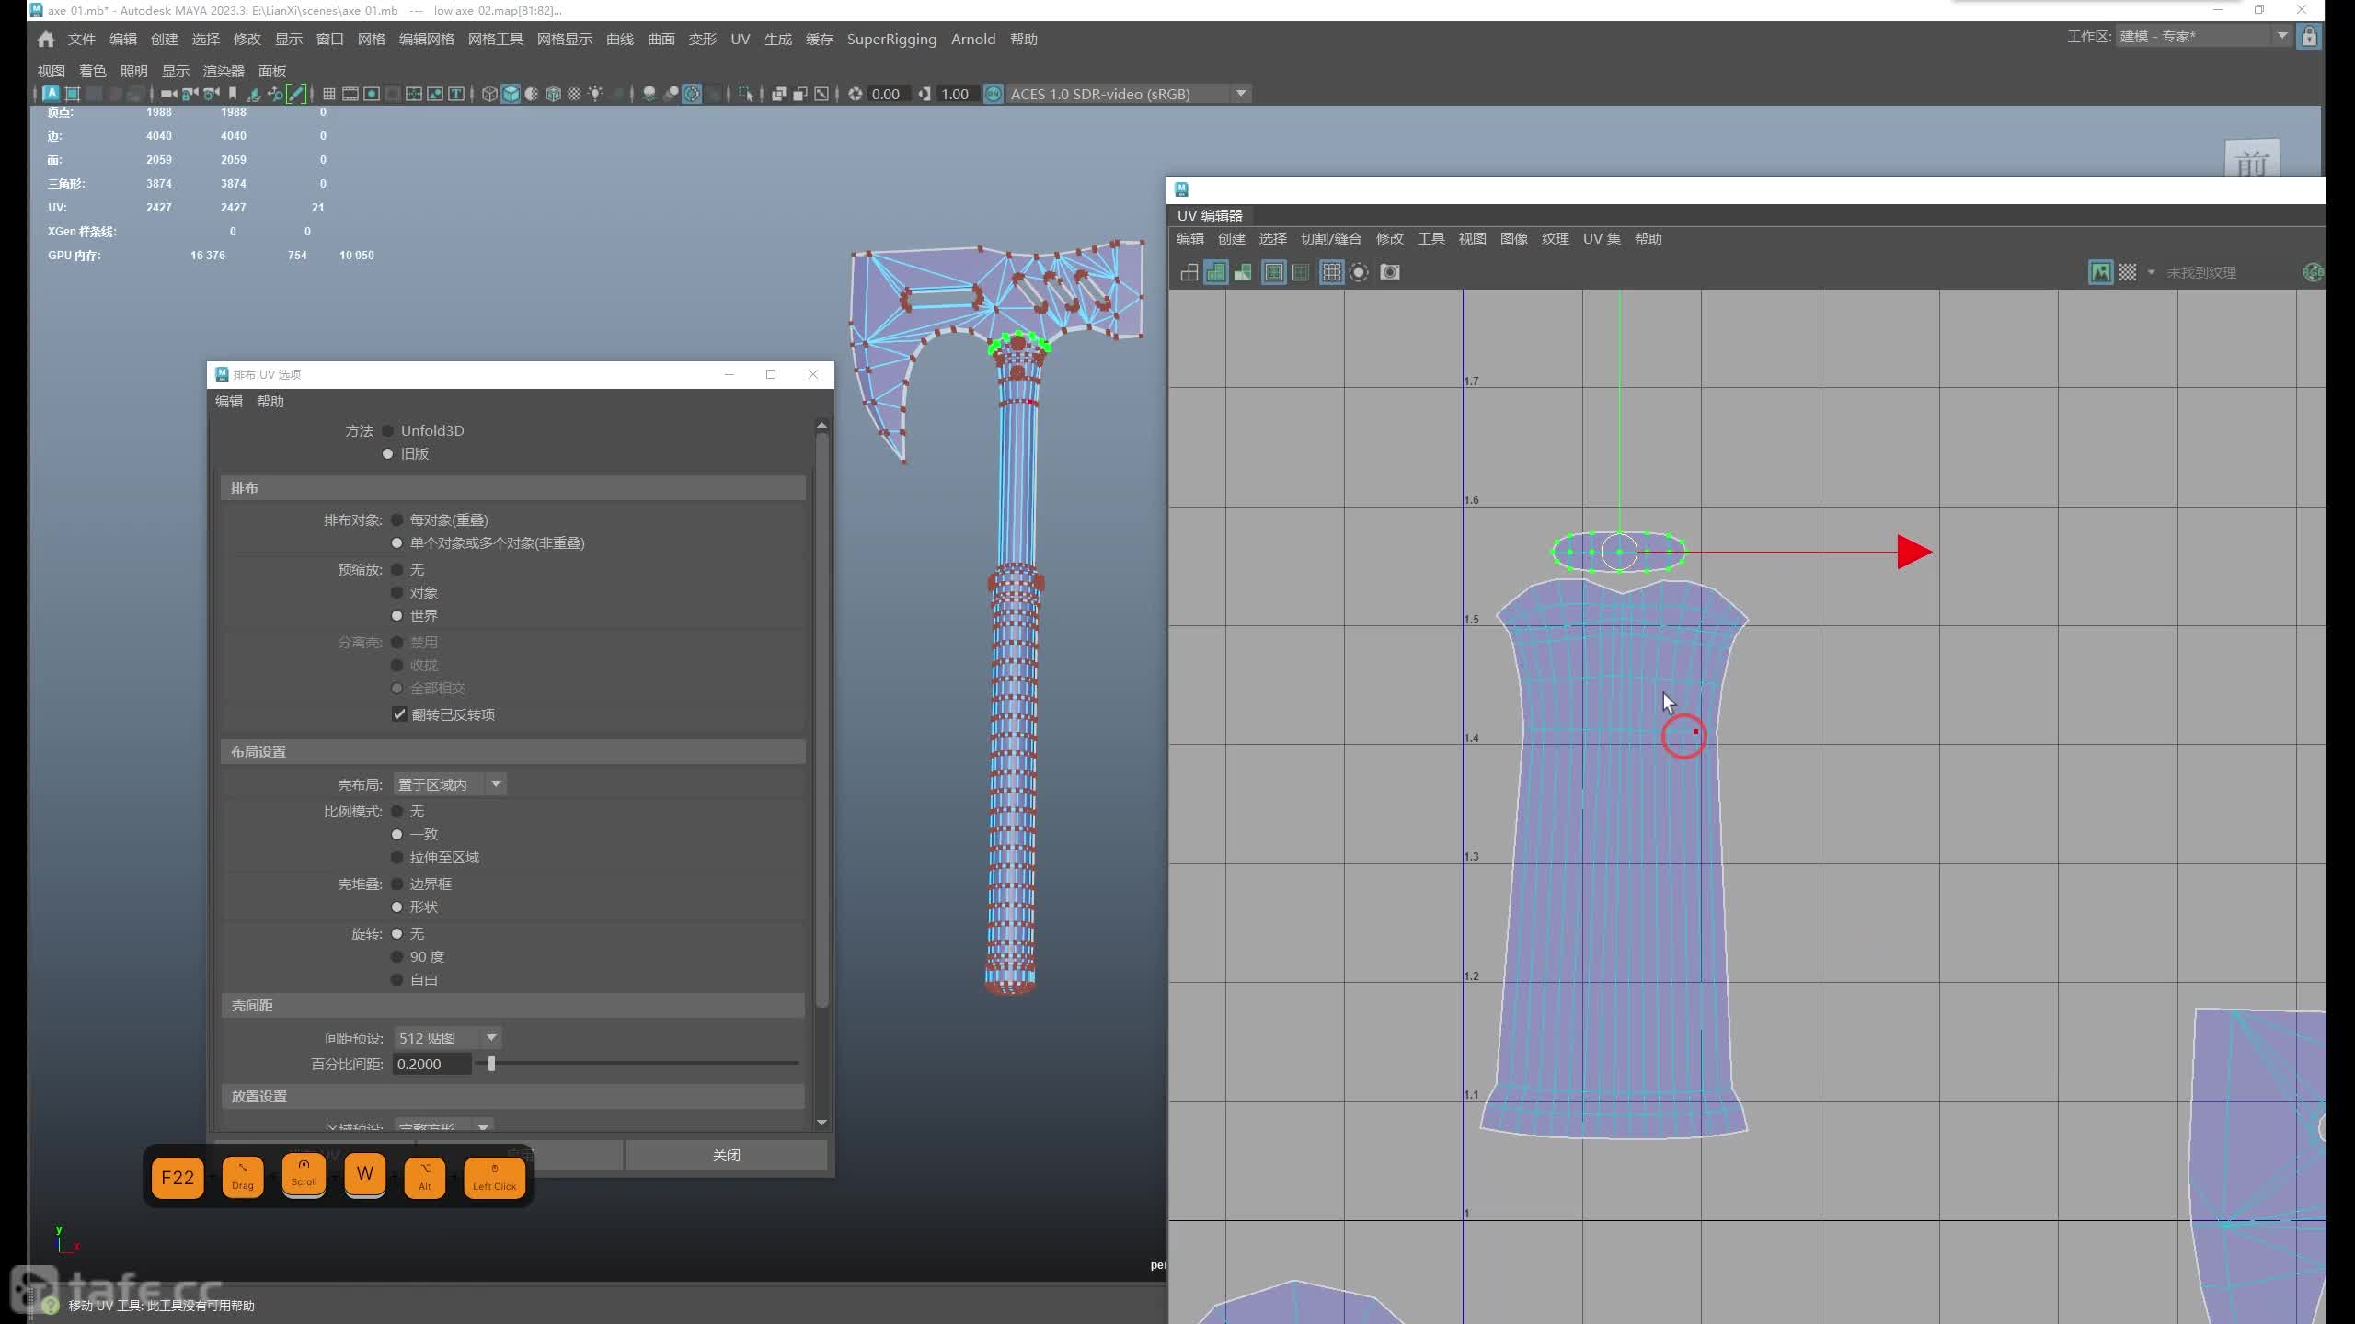This screenshot has height=1324, width=2355.
Task: Toggle the 翻转已反转项 checkbox
Action: (399, 714)
